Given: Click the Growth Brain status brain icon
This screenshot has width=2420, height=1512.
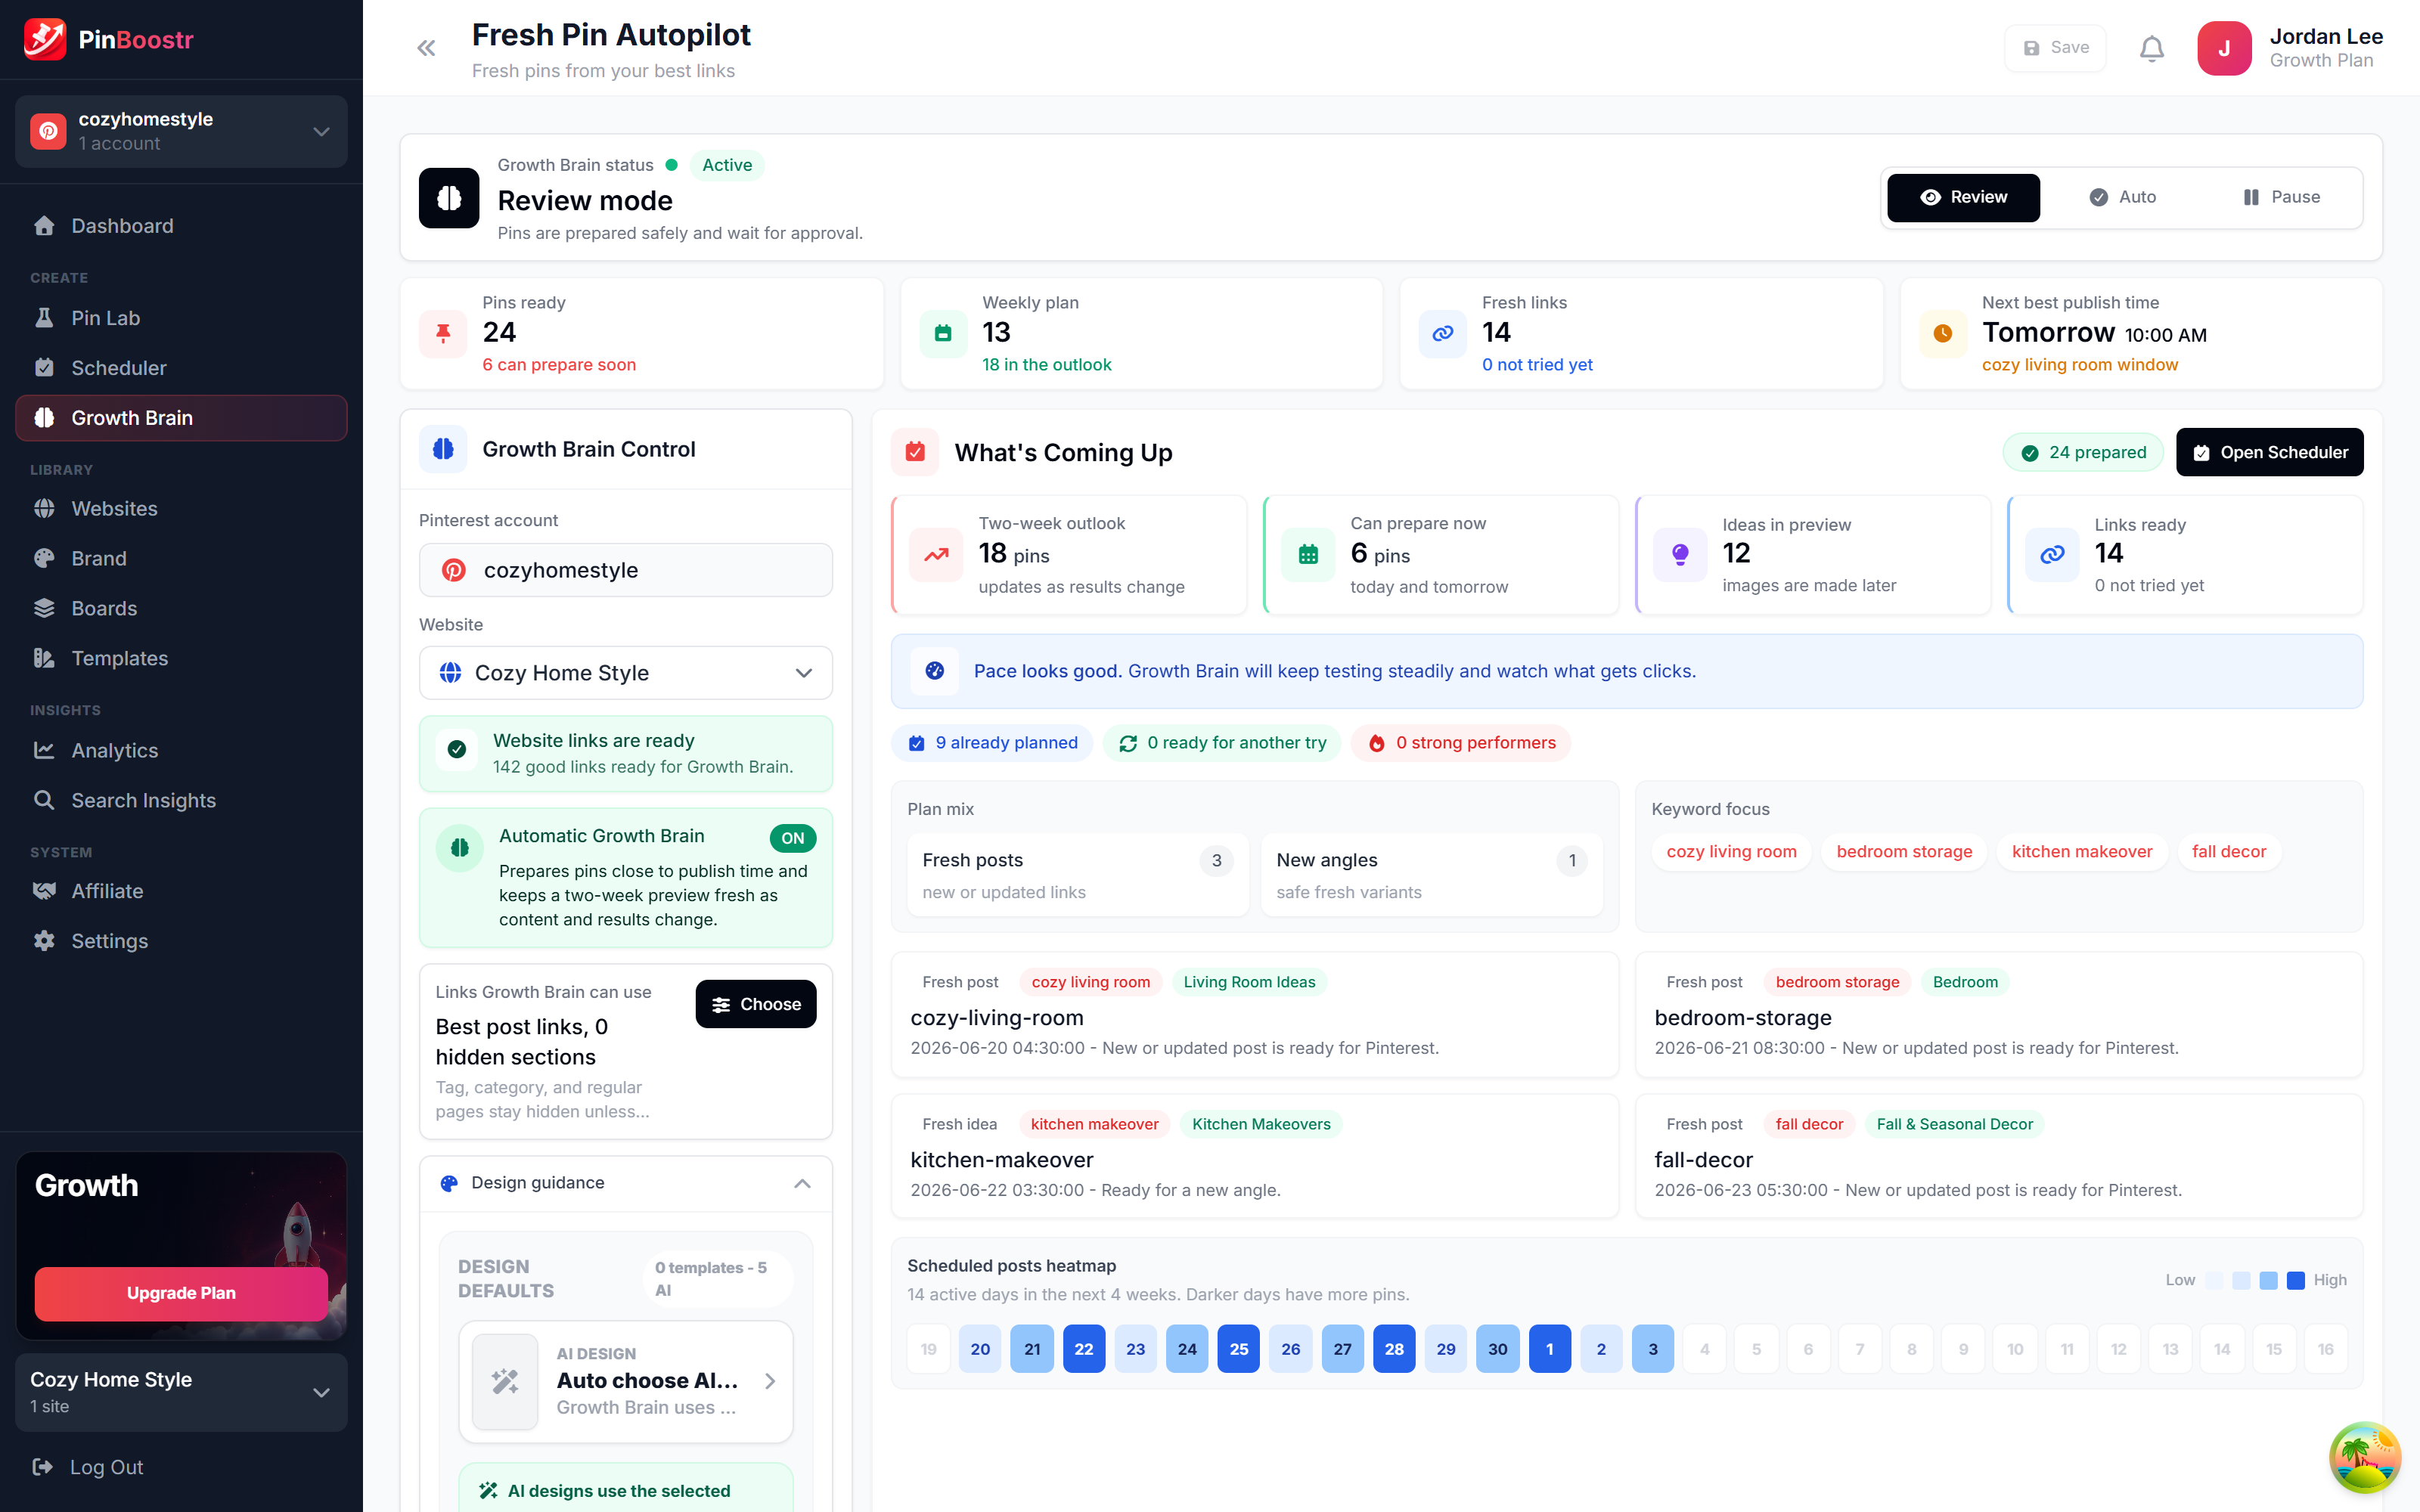Looking at the screenshot, I should pos(449,198).
